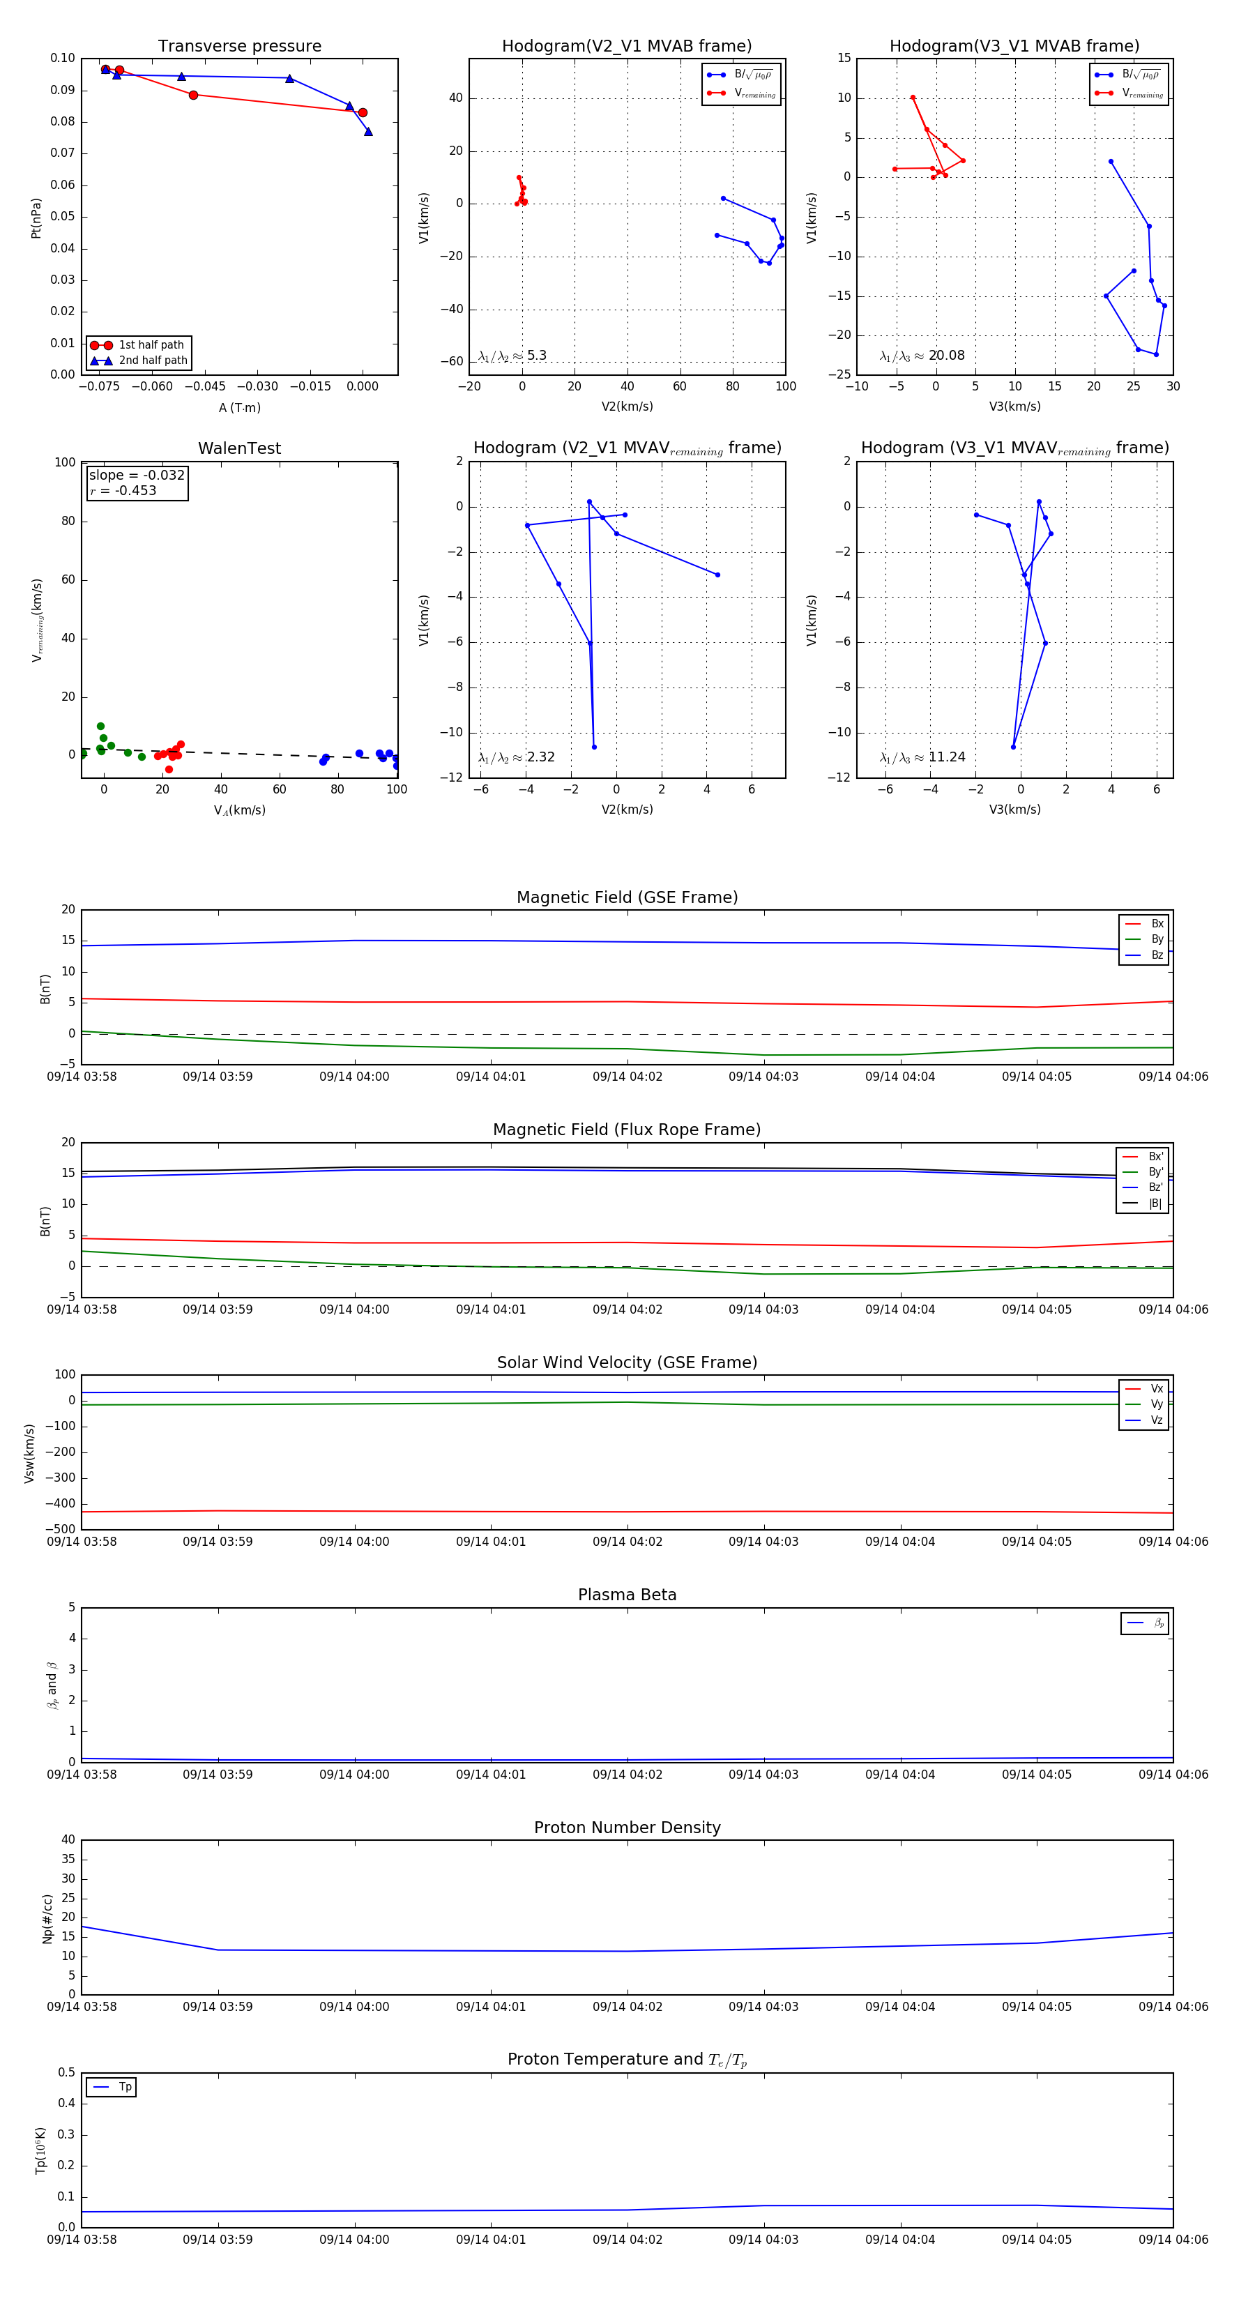Click the 'r = -0.453' annotation

pos(123,492)
